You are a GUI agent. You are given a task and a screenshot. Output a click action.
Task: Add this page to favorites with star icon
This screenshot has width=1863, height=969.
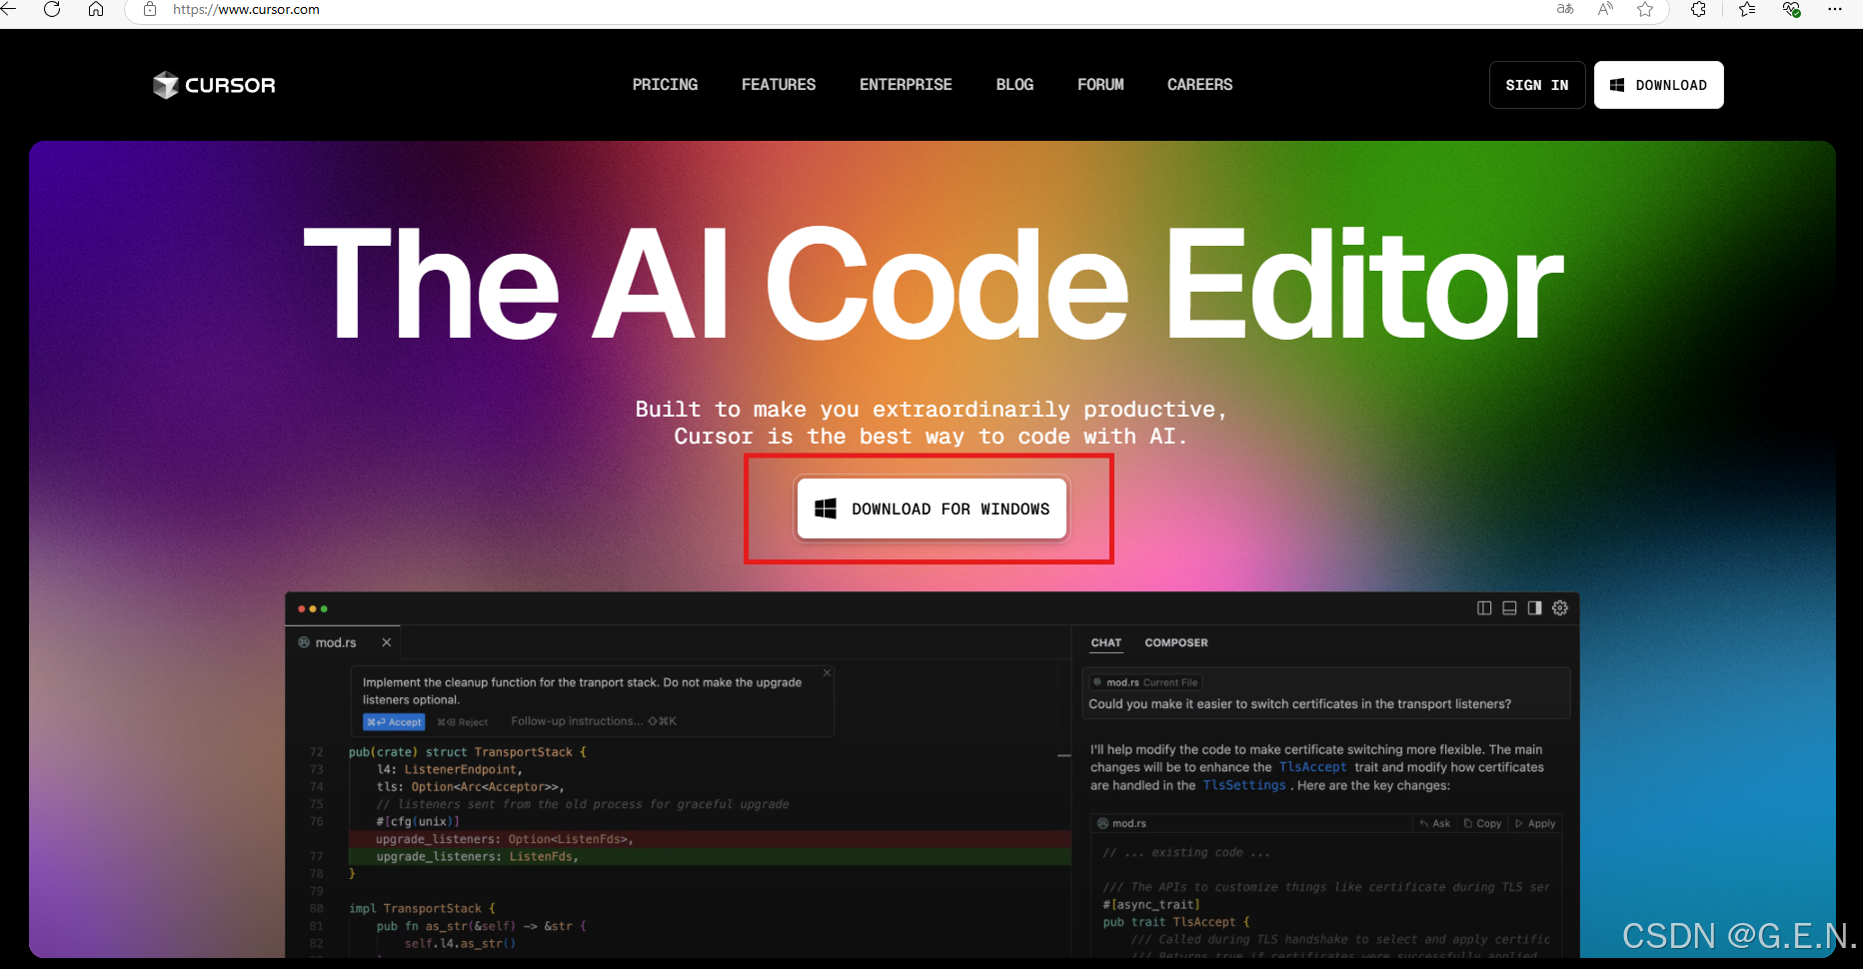[1645, 9]
